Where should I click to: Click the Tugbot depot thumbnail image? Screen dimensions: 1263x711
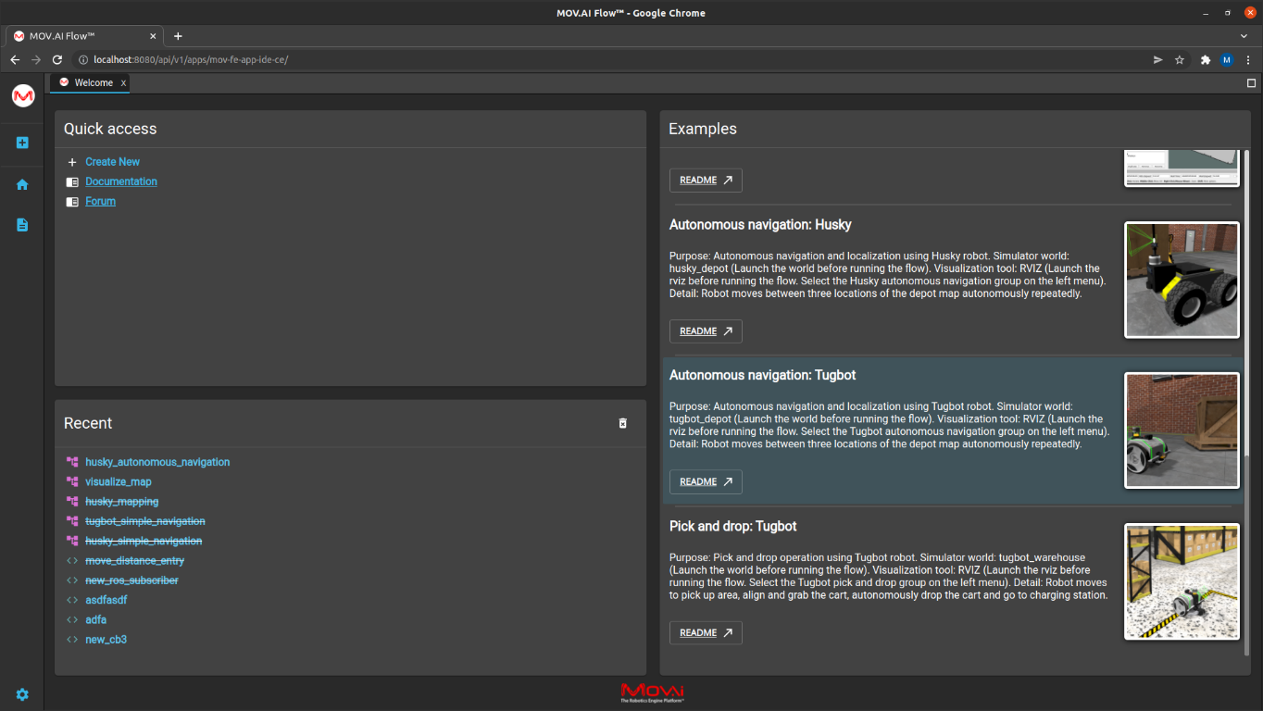1182,430
